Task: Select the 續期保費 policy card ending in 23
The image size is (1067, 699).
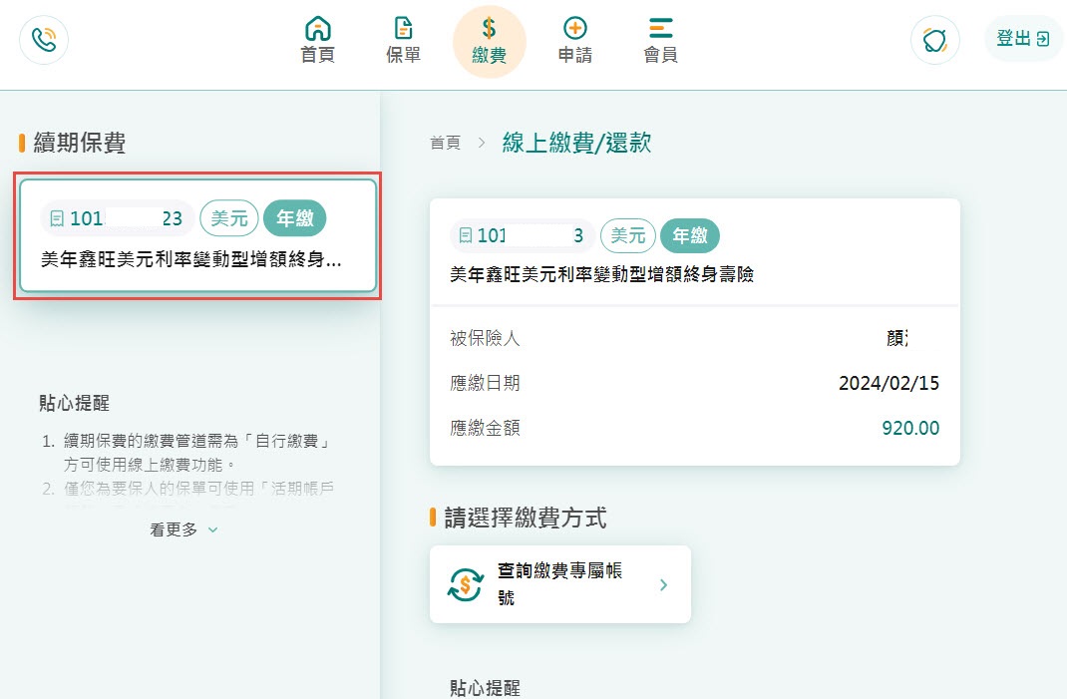Action: 197,235
